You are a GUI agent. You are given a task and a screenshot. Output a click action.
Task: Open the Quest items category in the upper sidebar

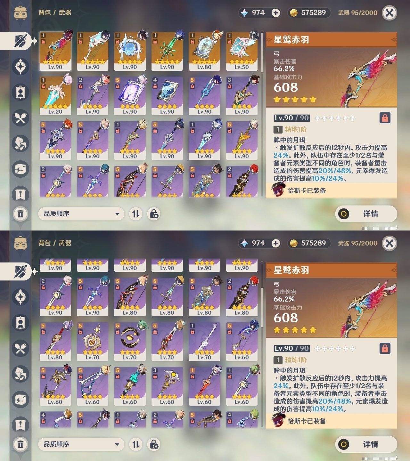20,195
